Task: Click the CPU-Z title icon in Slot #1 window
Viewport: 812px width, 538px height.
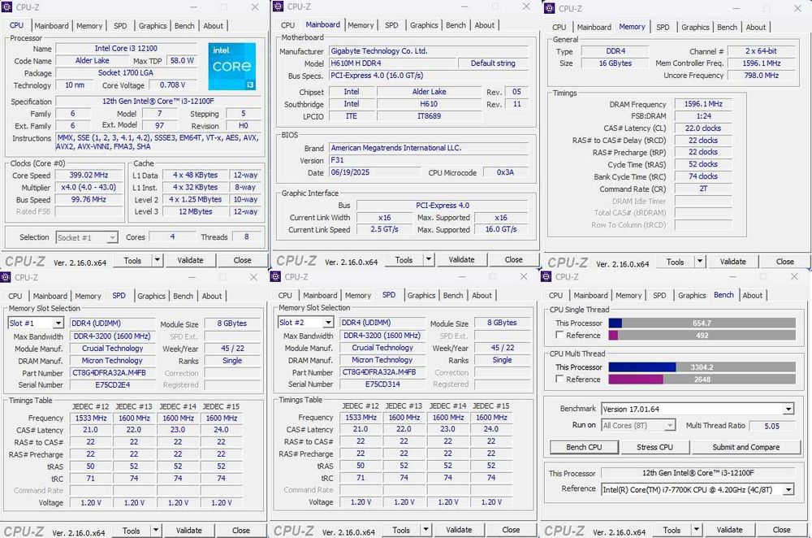Action: point(6,277)
